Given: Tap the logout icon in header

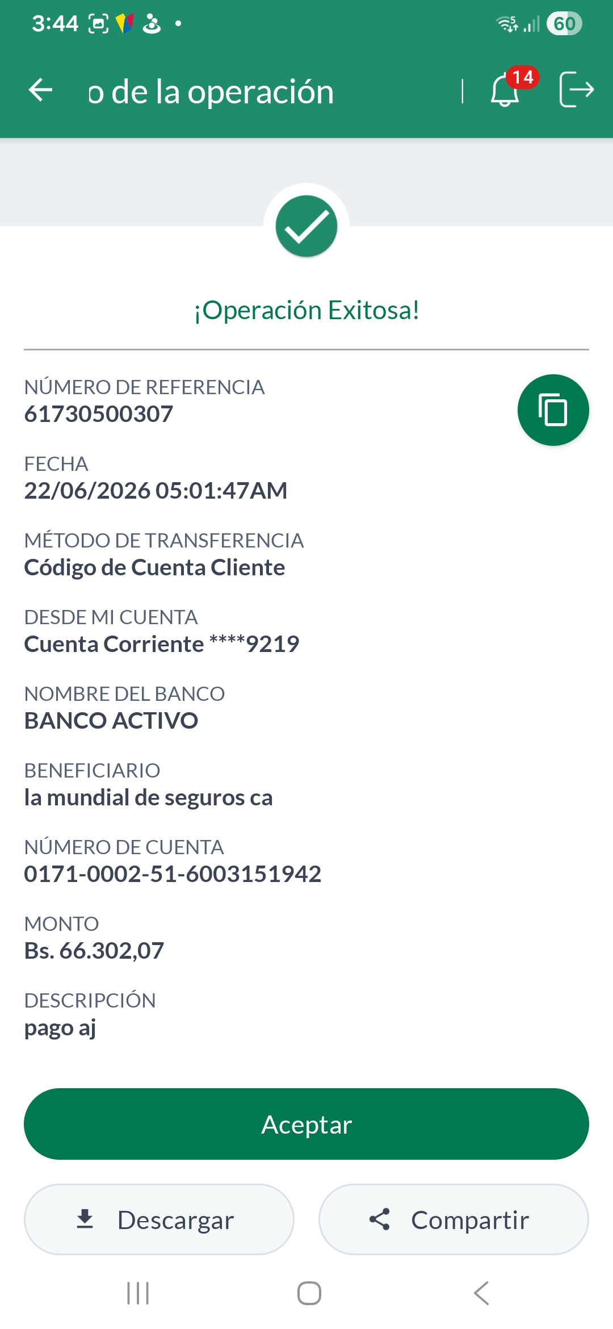Looking at the screenshot, I should [x=576, y=89].
